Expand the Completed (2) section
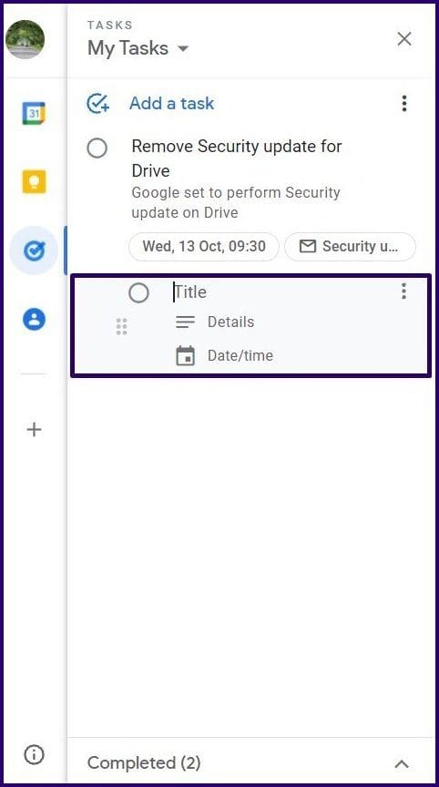 402,764
